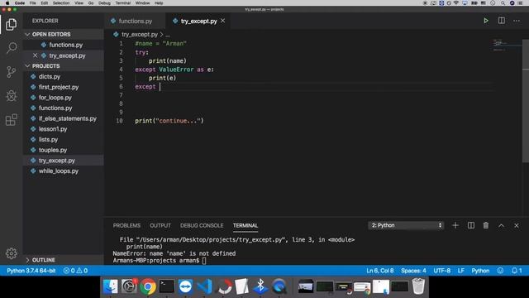Open the terminal selector dropdown '2: Python'
This screenshot has width=529, height=298.
point(406,225)
